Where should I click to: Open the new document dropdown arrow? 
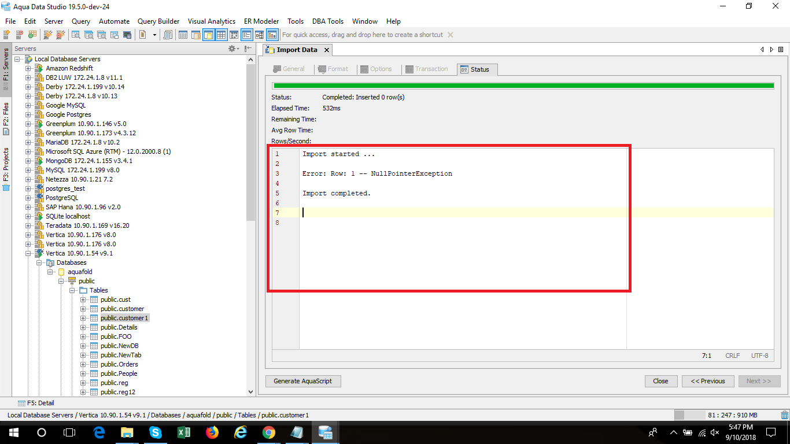[x=154, y=35]
